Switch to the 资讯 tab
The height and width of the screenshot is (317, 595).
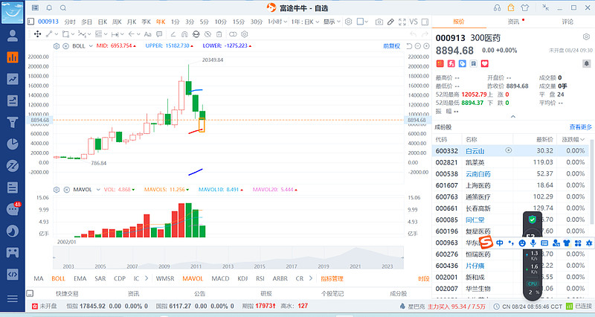coord(513,22)
